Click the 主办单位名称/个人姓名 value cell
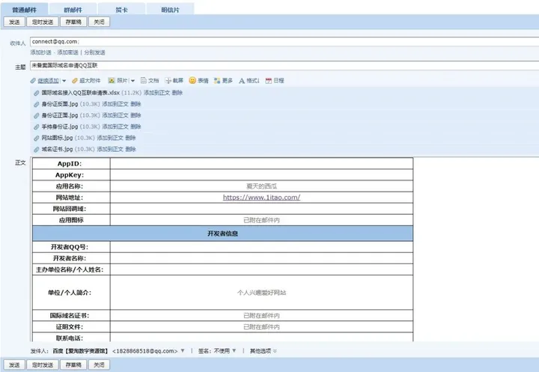The width and height of the screenshot is (539, 372). coord(261,269)
